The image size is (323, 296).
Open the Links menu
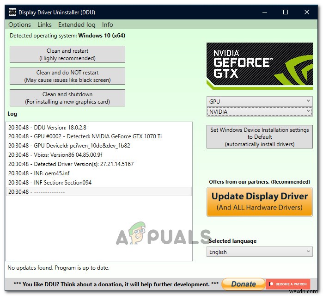coord(44,25)
